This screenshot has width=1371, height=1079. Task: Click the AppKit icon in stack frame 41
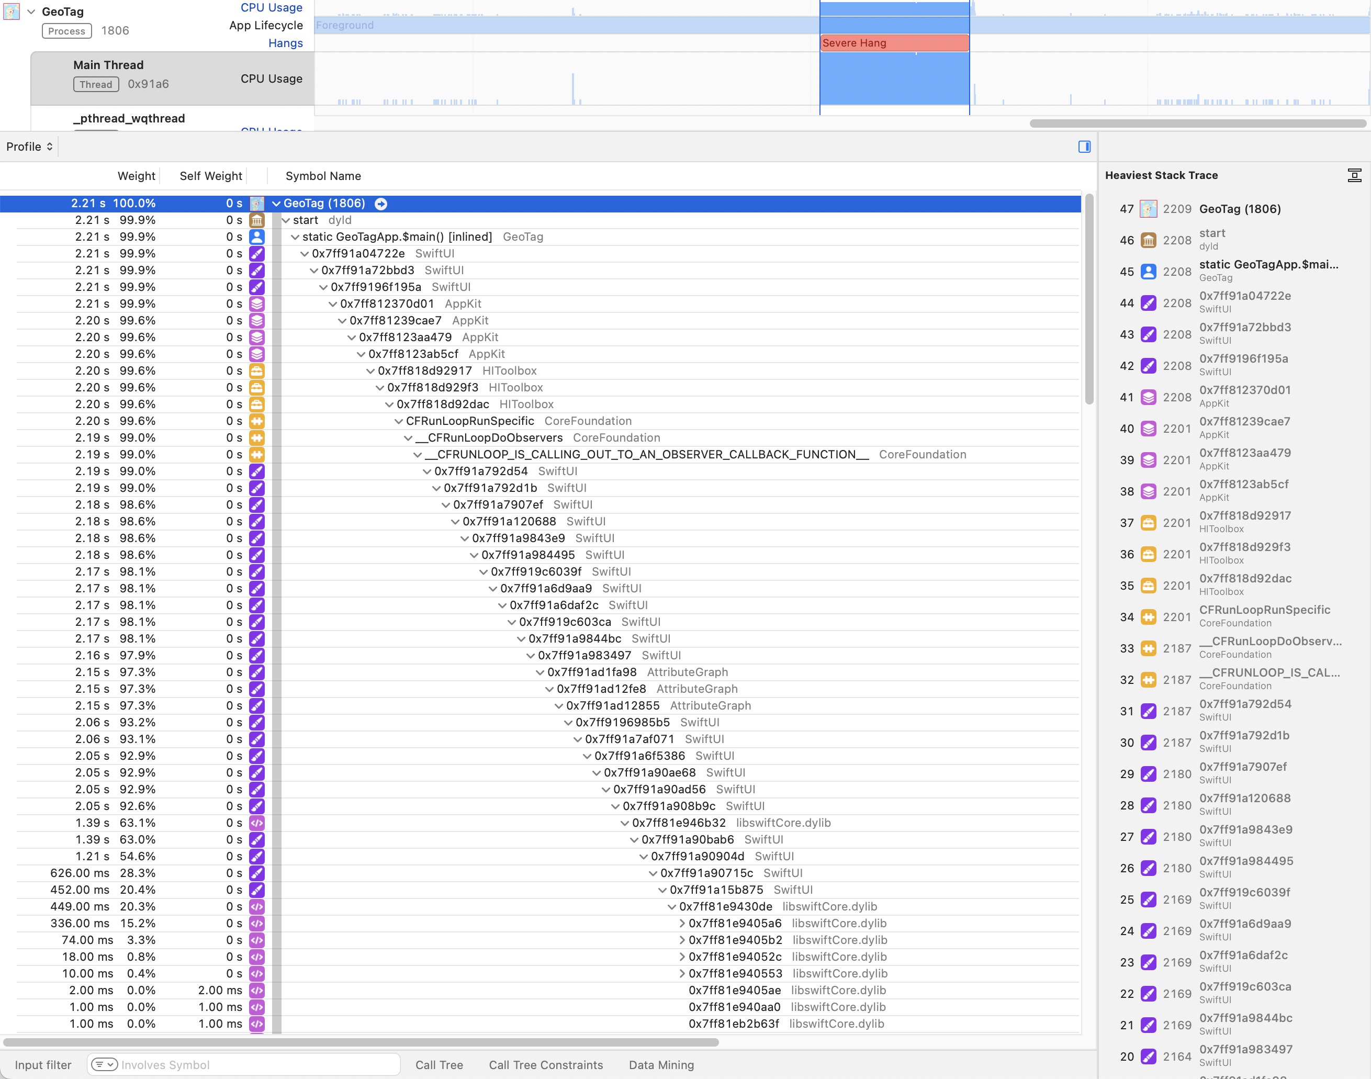click(1148, 397)
